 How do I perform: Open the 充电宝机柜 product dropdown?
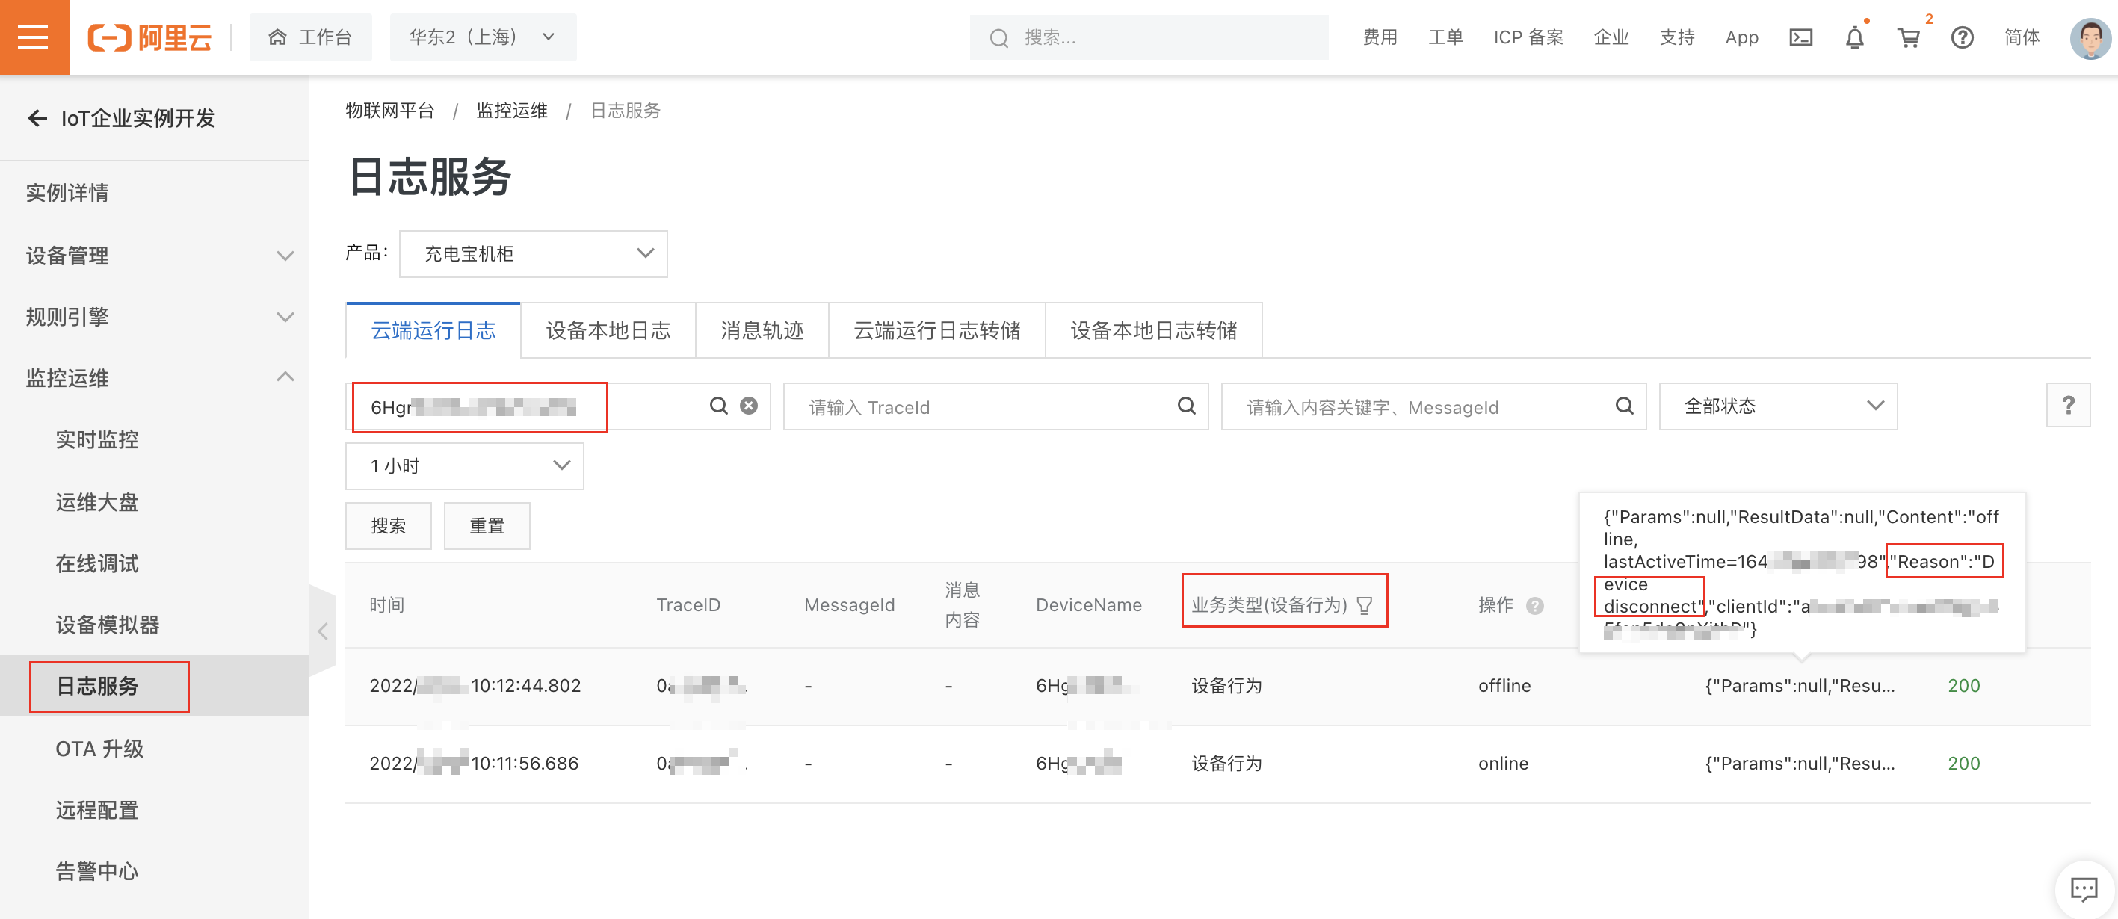tap(533, 254)
